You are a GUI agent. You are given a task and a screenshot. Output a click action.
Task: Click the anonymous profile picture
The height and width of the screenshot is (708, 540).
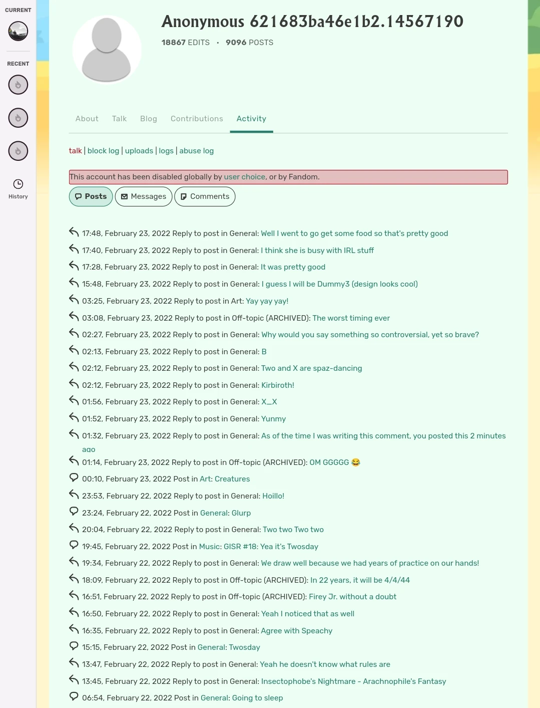click(x=107, y=49)
